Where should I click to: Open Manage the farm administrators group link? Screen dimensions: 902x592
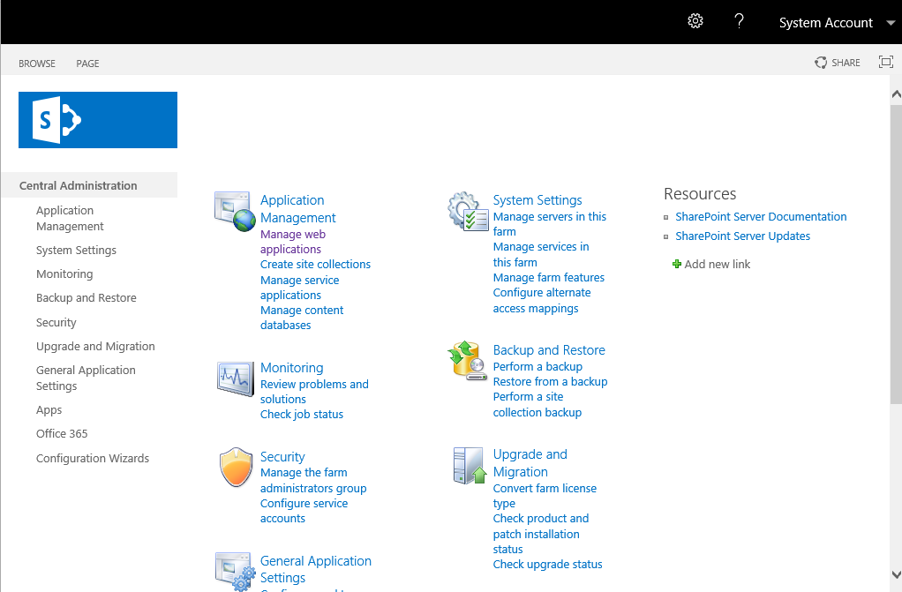(x=313, y=480)
